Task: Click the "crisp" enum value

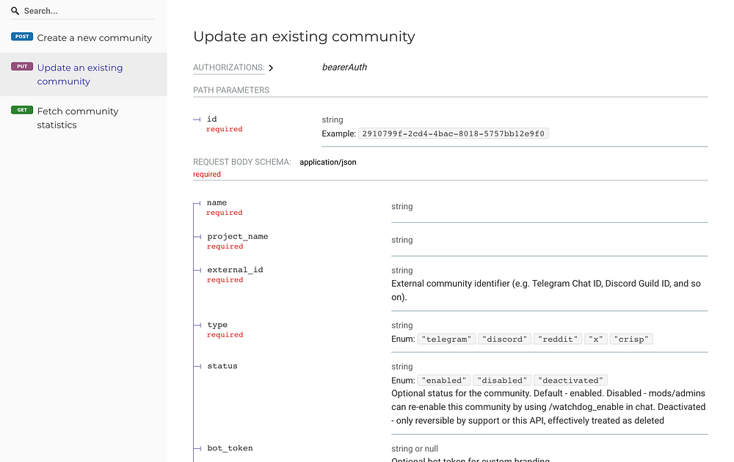Action: coord(631,340)
